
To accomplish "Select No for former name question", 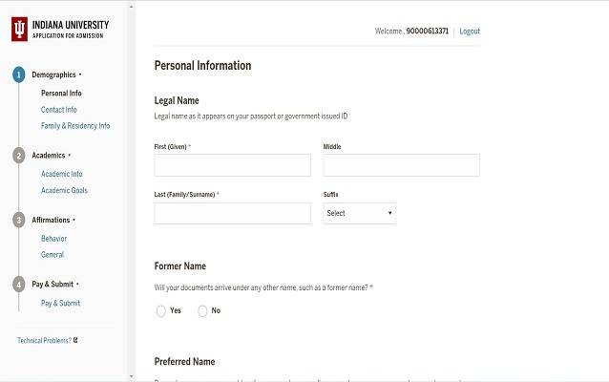I will tap(202, 310).
